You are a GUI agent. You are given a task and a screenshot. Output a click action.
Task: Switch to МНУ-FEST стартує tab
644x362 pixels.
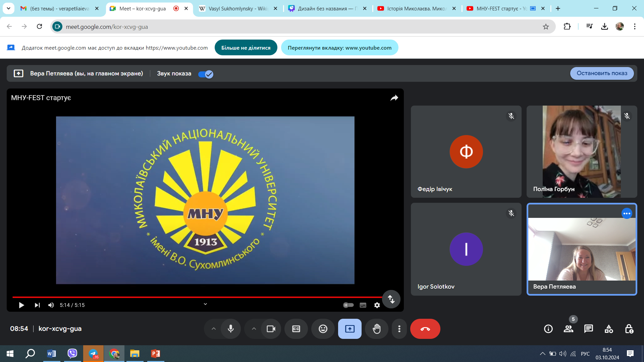(x=501, y=8)
